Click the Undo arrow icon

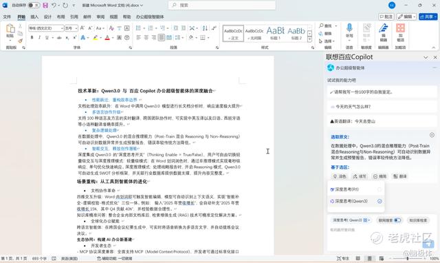(54, 6)
